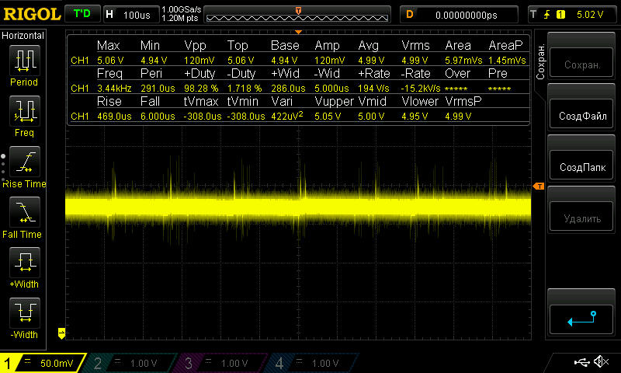The height and width of the screenshot is (373, 621).
Task: Click the orange trigger level marker
Action: click(537, 186)
